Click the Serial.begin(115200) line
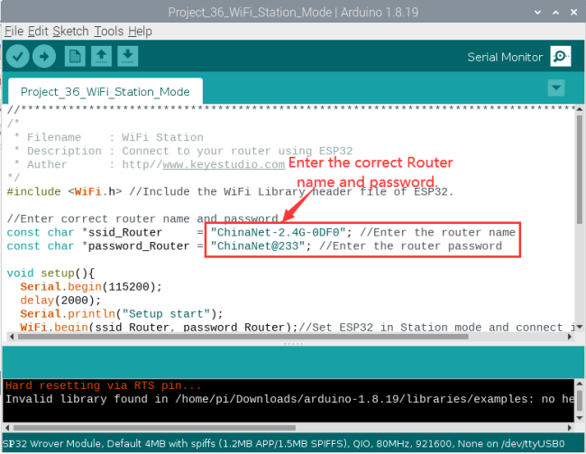This screenshot has height=454, width=586. (91, 287)
